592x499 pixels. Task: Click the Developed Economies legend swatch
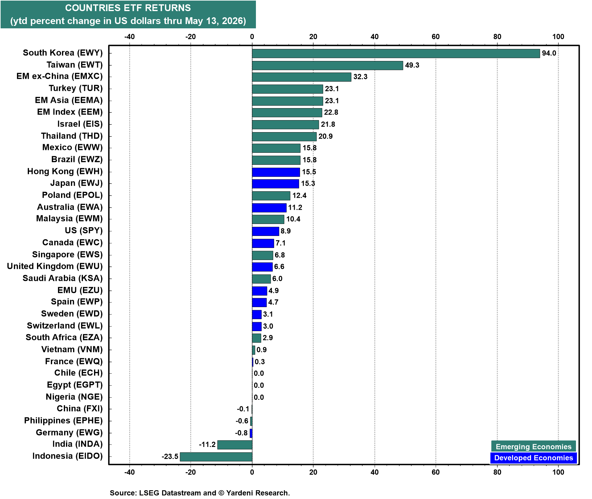534,458
